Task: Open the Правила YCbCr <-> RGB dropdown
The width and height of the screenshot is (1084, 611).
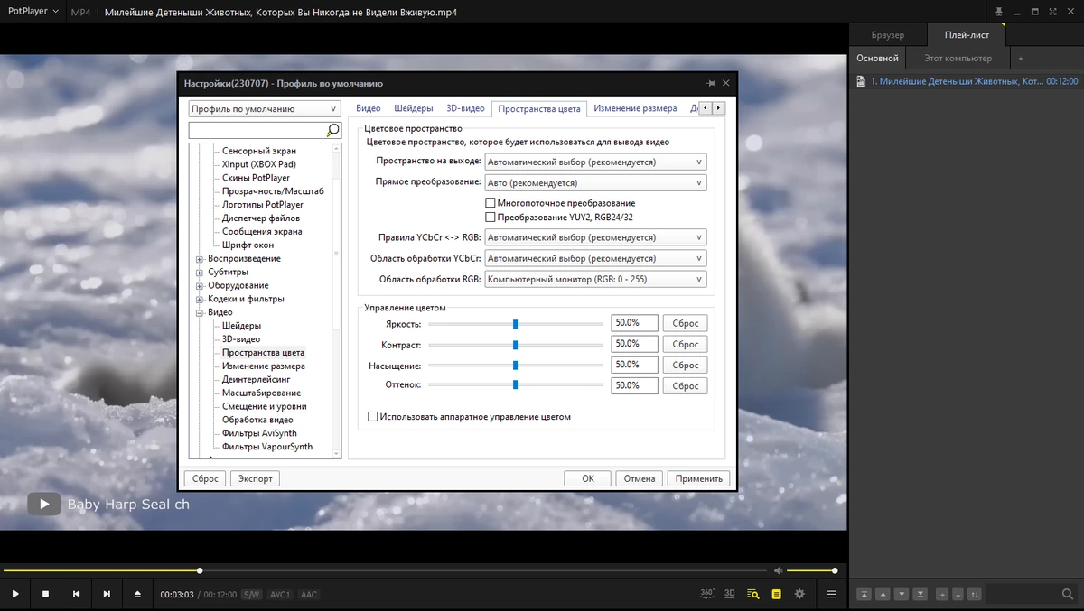Action: tap(595, 237)
